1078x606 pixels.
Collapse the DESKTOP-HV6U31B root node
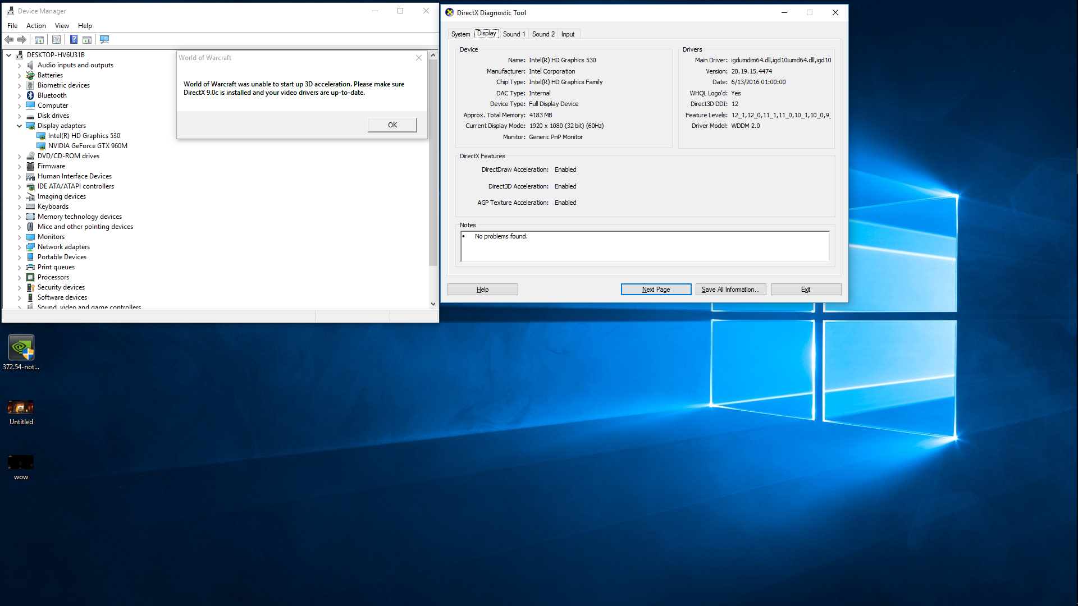(x=9, y=55)
